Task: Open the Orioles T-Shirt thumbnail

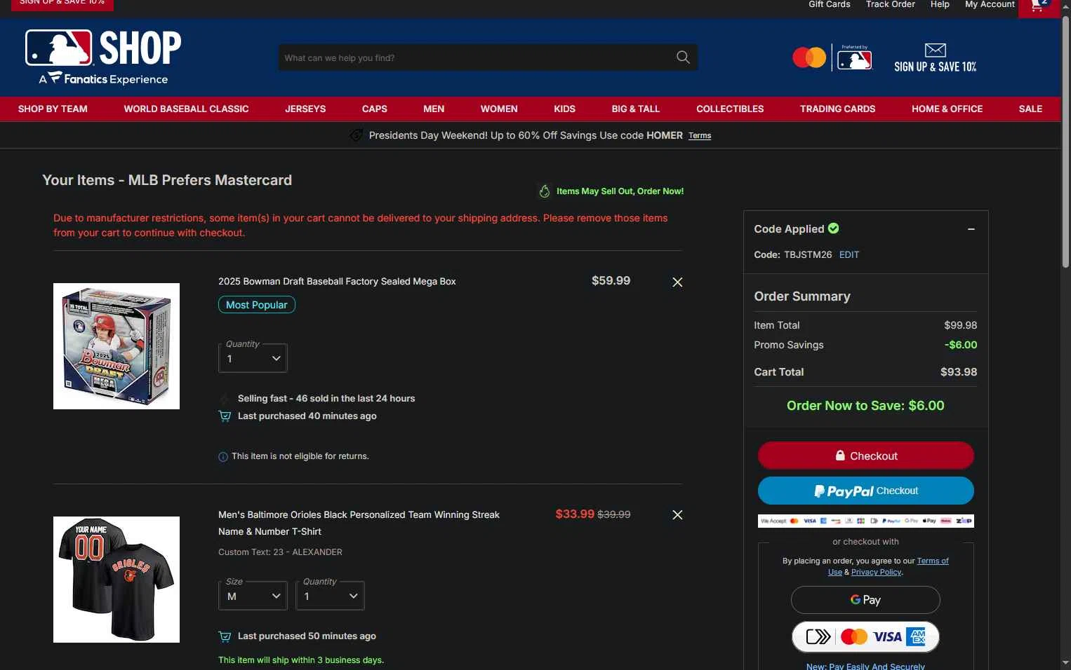Action: click(x=117, y=580)
